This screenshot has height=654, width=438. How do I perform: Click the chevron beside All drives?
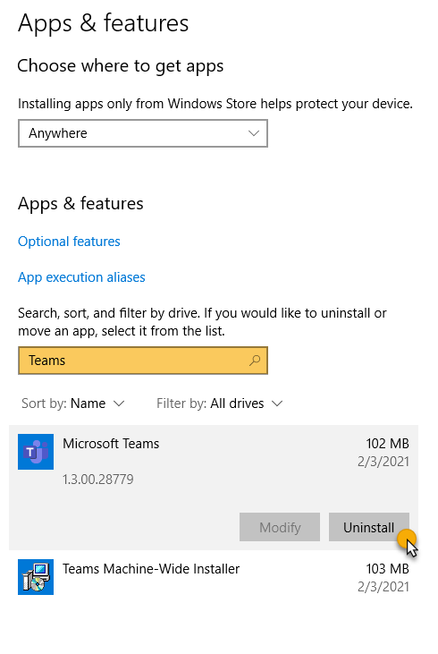tap(277, 403)
